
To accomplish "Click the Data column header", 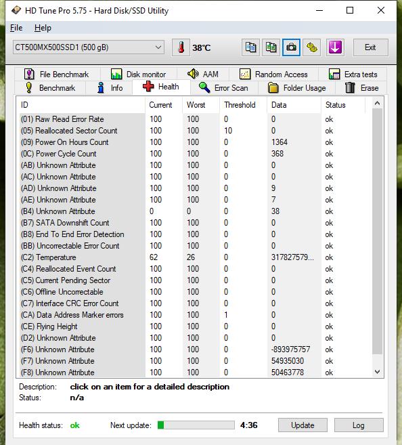I will [294, 105].
